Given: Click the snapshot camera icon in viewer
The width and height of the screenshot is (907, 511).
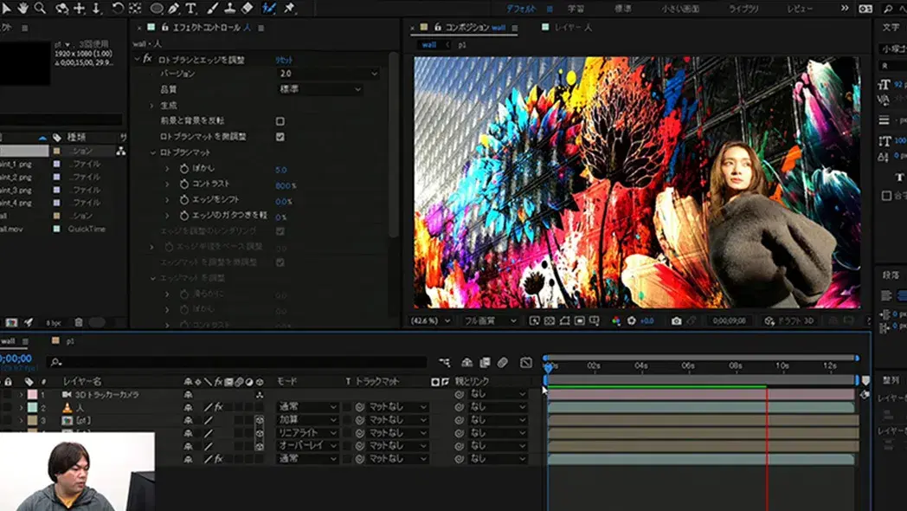Looking at the screenshot, I should (676, 320).
